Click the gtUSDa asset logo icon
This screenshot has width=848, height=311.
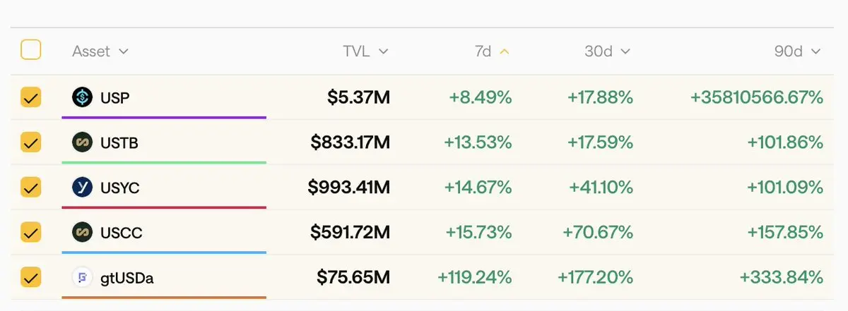coord(83,277)
